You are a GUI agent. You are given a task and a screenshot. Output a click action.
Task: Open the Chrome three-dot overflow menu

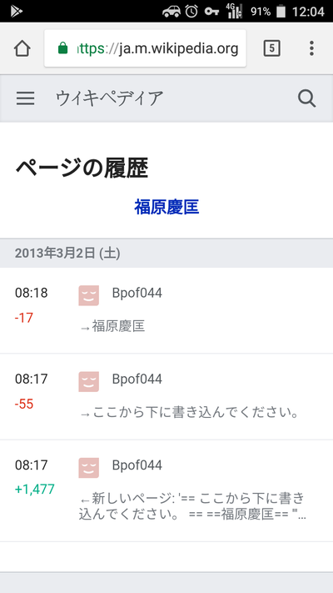311,48
